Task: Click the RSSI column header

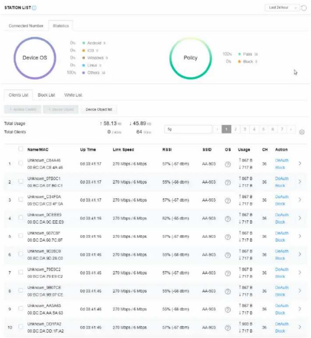Action: [x=167, y=150]
